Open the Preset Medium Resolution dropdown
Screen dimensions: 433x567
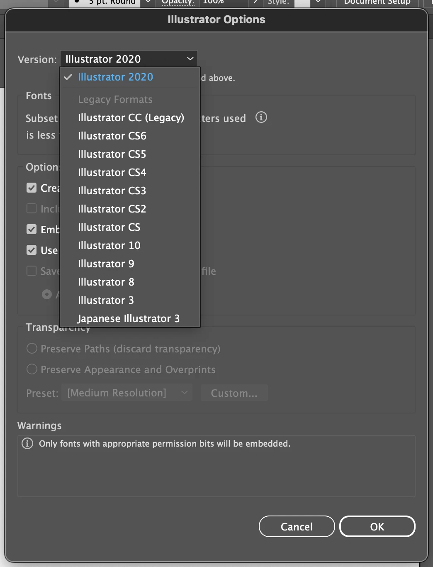tap(127, 393)
